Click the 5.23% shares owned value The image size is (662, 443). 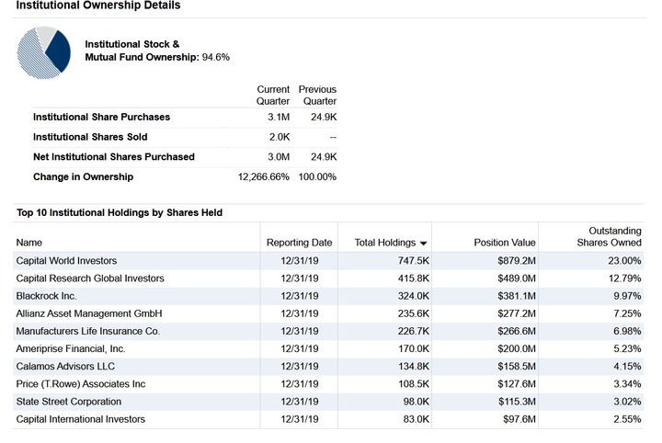point(627,349)
